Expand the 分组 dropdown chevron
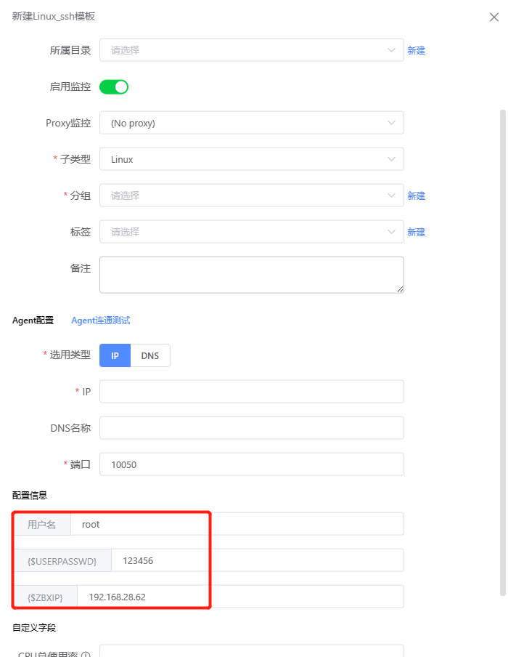Screen dimensions: 508x657 [391, 196]
